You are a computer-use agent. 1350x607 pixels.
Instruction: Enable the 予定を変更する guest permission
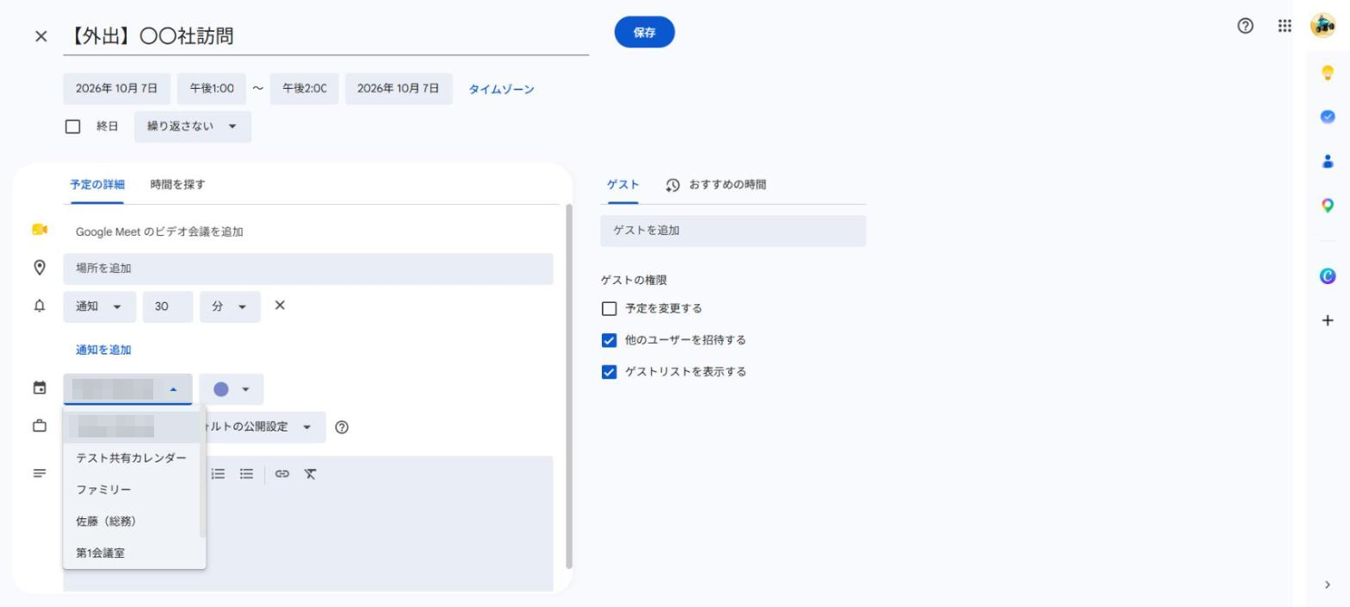point(610,308)
